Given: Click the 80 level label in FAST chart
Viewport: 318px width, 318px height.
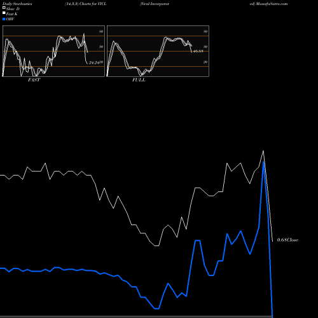Looking at the screenshot, I should [101, 31].
